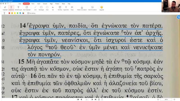
Task: Click the undo arrow
Action: pyautogui.click(x=8, y=4)
